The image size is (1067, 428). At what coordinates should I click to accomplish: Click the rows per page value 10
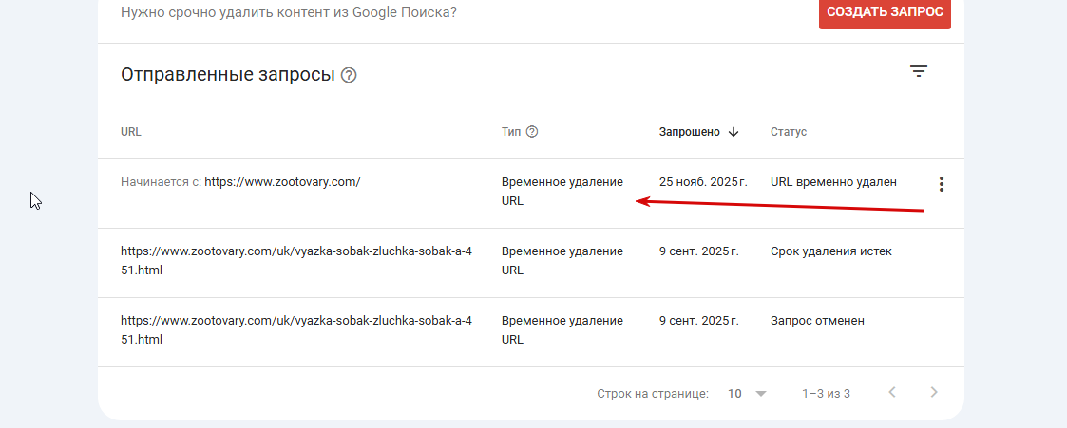coord(734,393)
